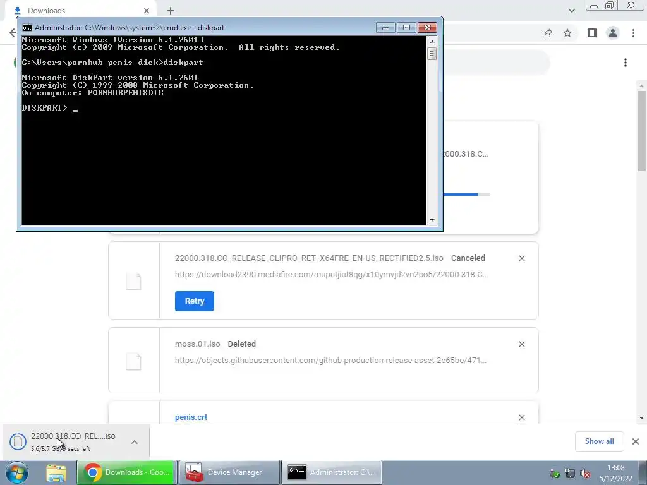Close the Chrome download shelf
The image size is (647, 485).
636,441
